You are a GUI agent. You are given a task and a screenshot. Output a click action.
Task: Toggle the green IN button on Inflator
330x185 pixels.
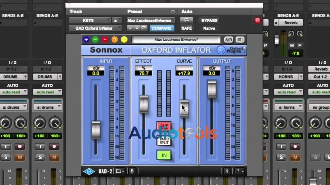point(164,155)
